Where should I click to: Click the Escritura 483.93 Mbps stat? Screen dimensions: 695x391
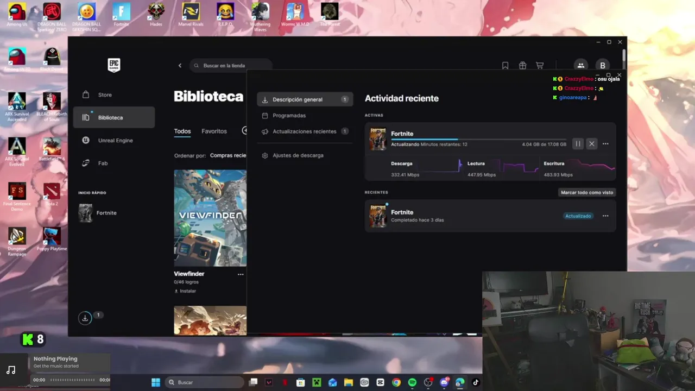point(558,169)
